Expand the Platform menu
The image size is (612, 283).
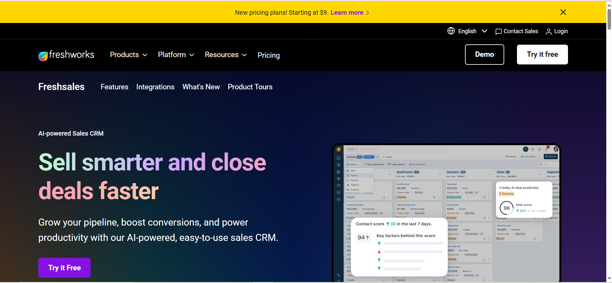point(176,55)
